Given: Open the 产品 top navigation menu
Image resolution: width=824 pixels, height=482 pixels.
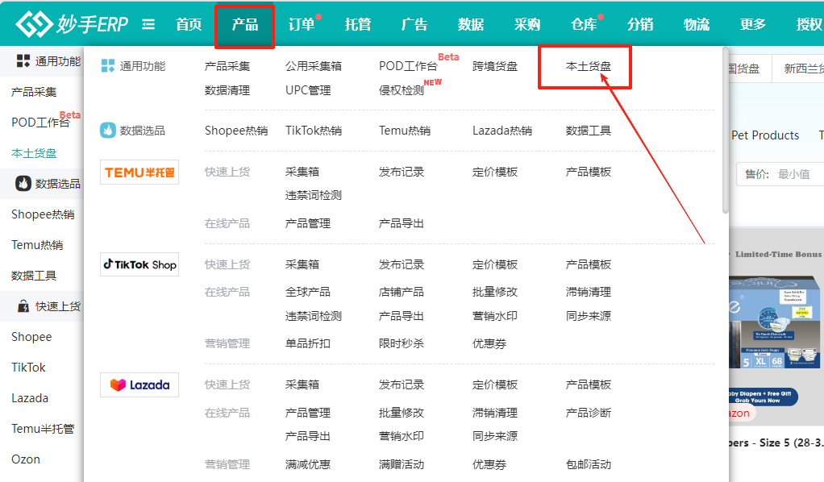Looking at the screenshot, I should [245, 24].
